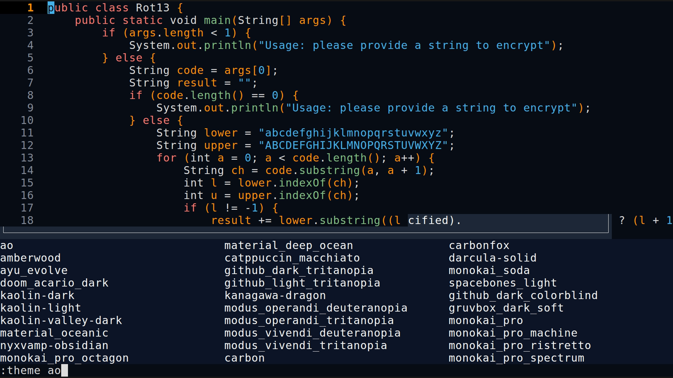The height and width of the screenshot is (378, 673).
Task: Select the ao theme from the list
Action: coord(7,245)
